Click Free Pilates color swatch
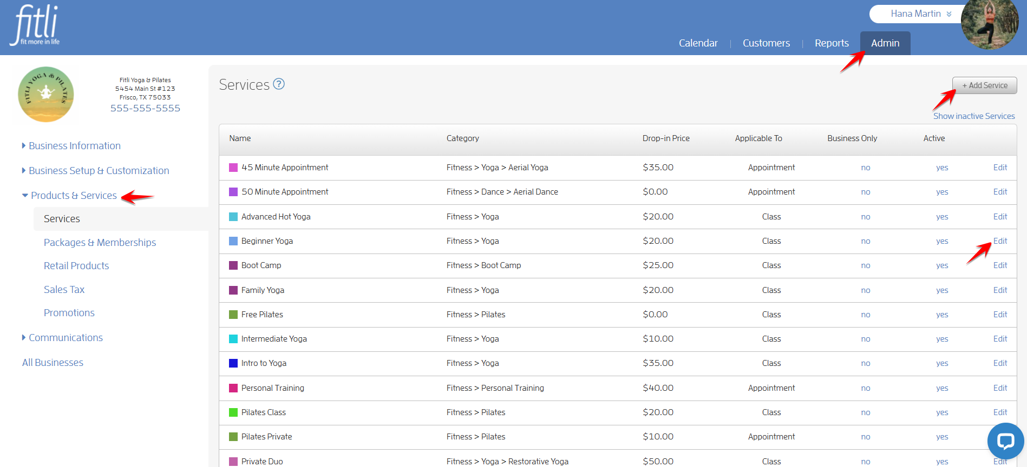 coord(233,315)
